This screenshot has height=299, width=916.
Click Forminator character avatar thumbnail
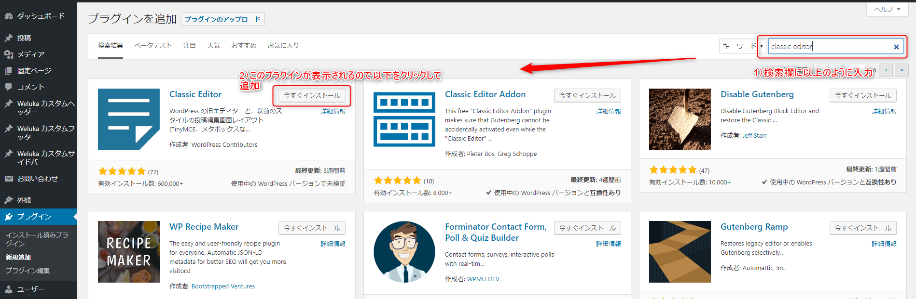404,252
